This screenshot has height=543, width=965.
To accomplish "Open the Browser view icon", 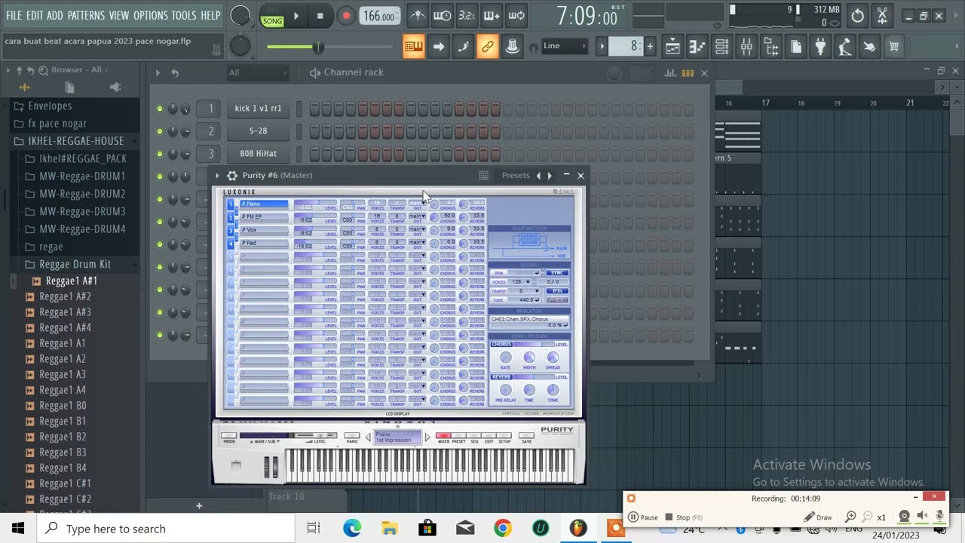I will click(771, 47).
